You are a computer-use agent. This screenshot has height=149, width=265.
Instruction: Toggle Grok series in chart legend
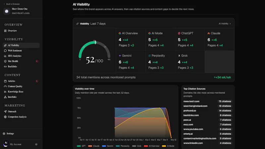tap(137, 146)
